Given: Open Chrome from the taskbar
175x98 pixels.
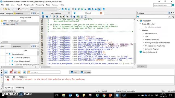Looking at the screenshot, I should tap(104, 95).
